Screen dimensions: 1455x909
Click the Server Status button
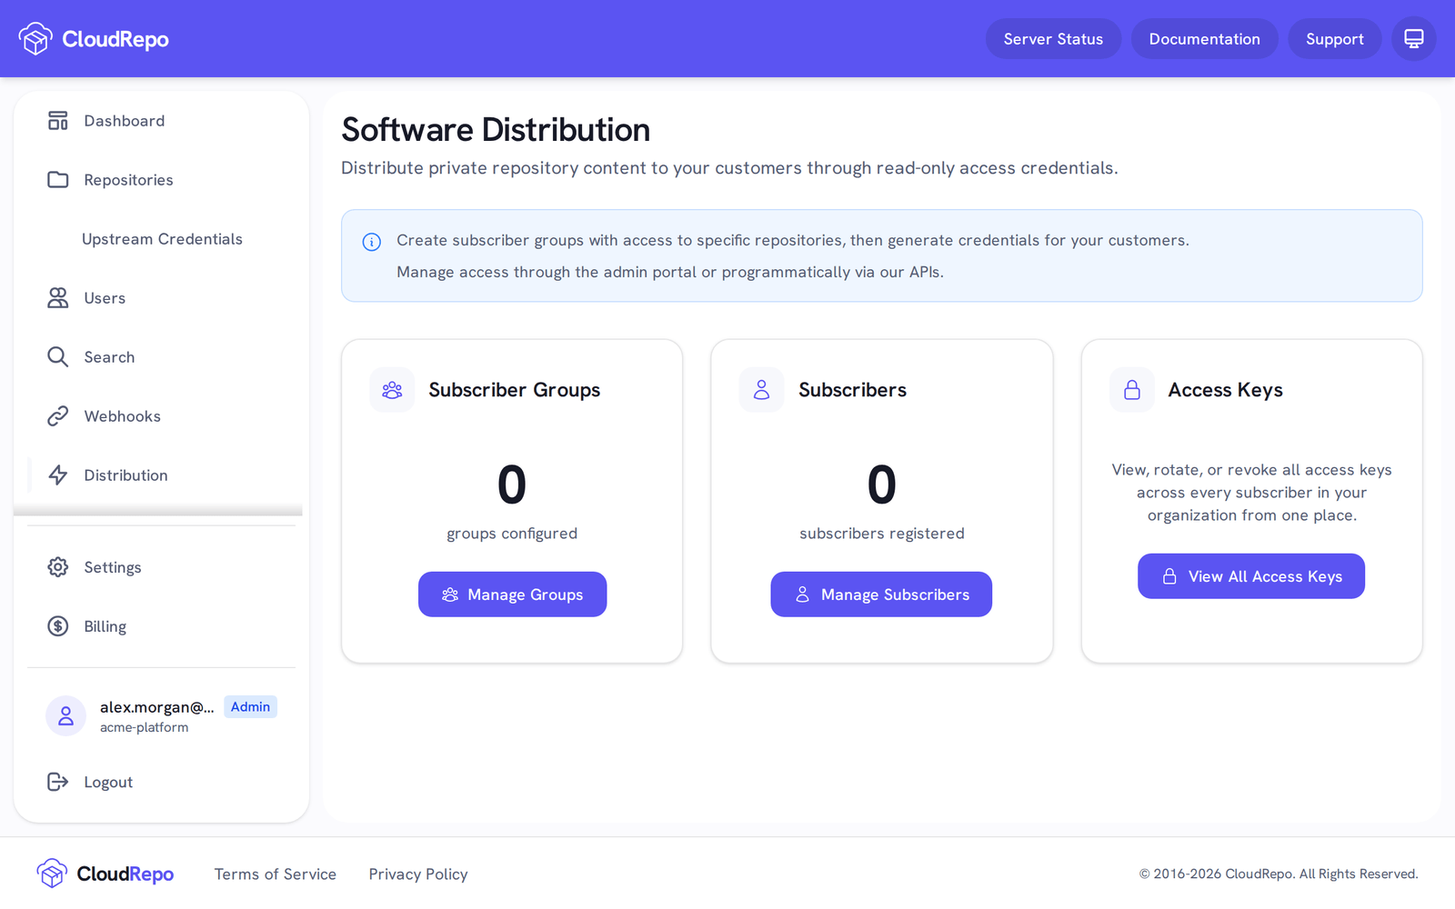click(x=1053, y=39)
